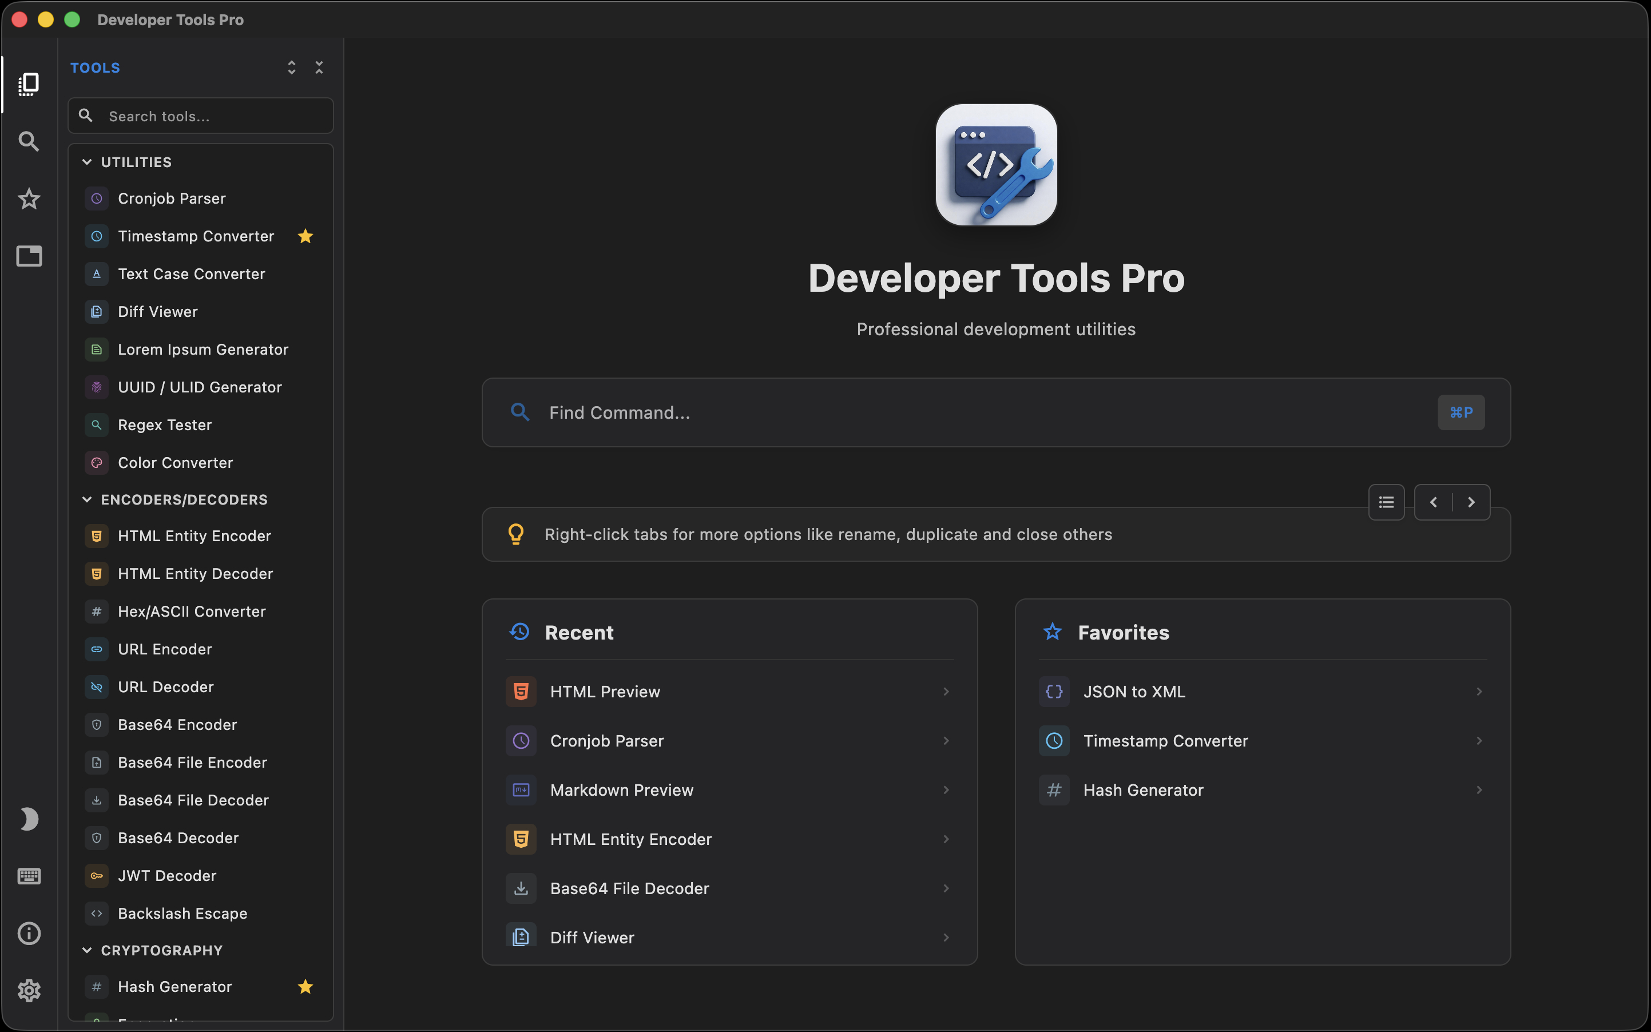The width and height of the screenshot is (1651, 1032).
Task: Show previous tip arrow
Action: (x=1433, y=502)
